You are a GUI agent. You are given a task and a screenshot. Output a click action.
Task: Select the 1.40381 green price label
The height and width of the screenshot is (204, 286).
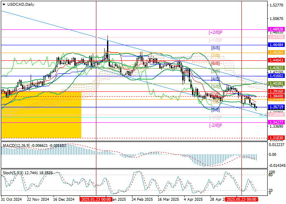point(277,84)
